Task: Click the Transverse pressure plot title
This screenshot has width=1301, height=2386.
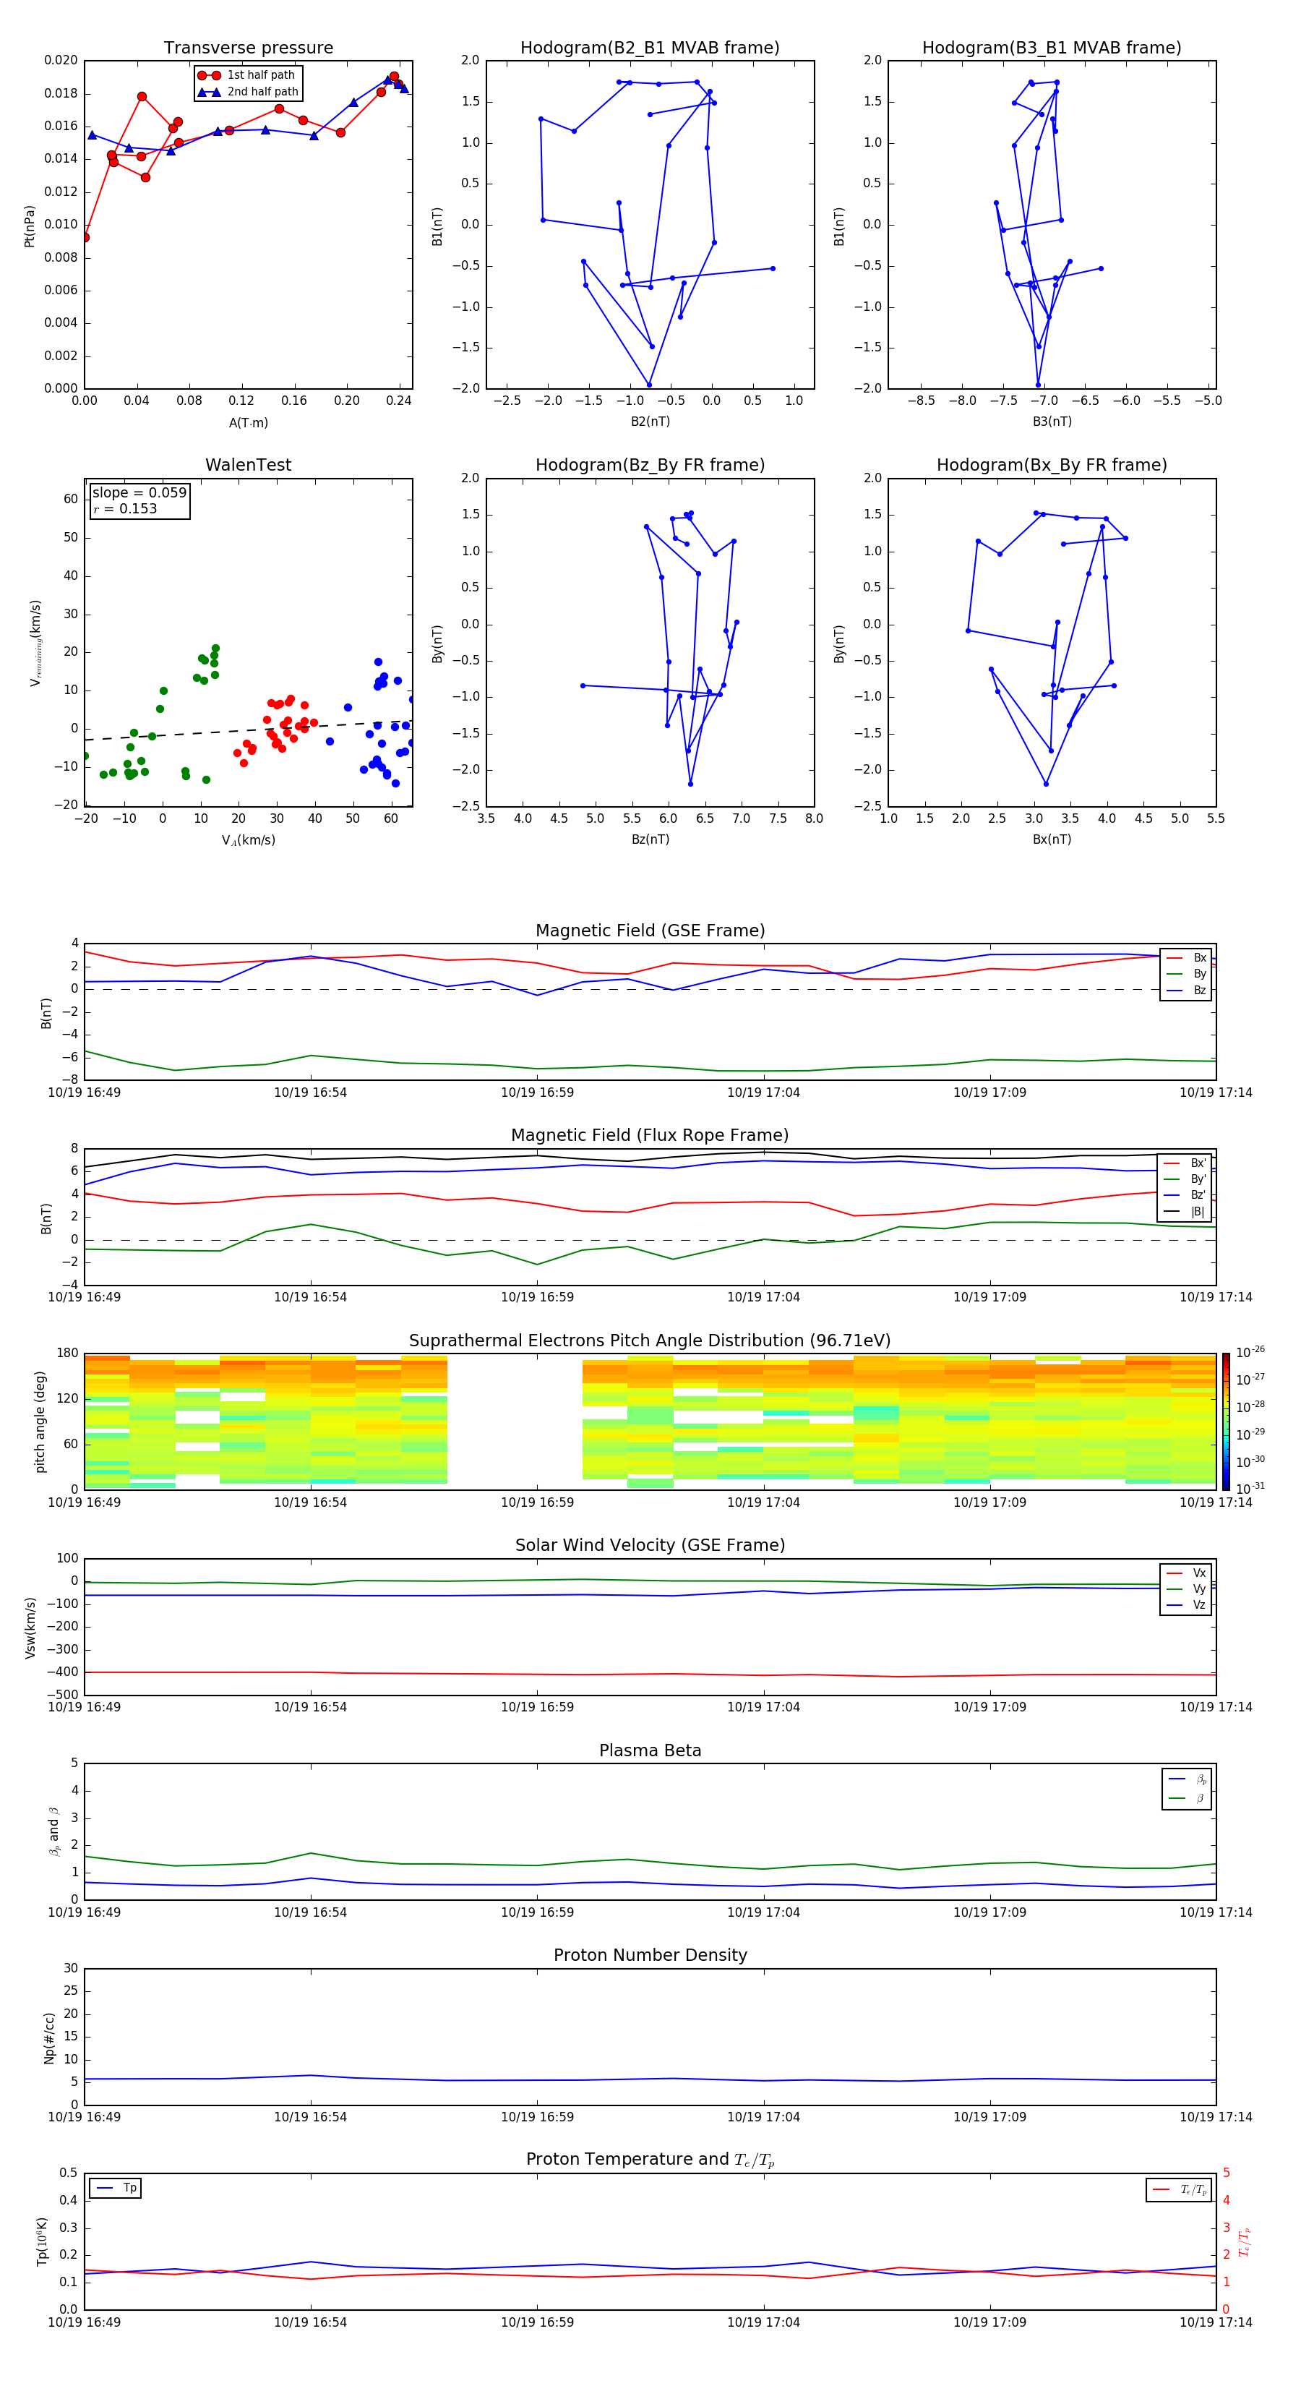Action: point(248,48)
